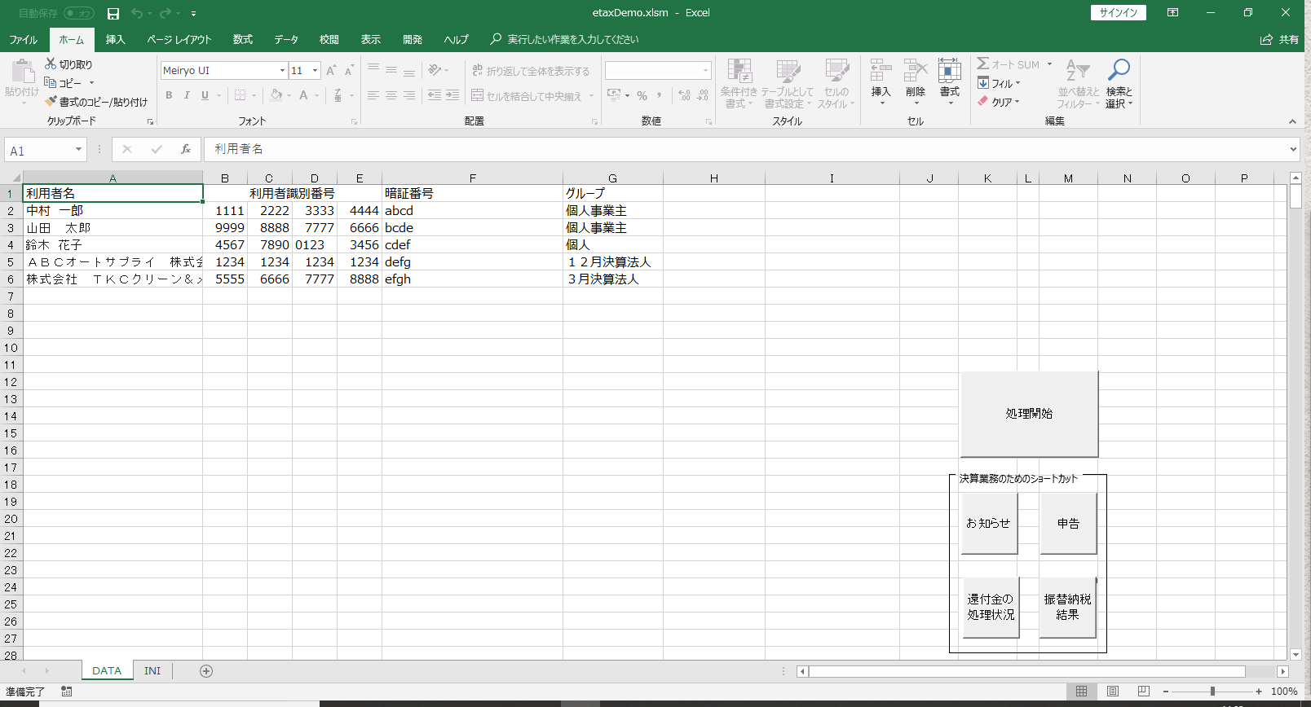Open the 挿入 (Insert) ribbon tab
Viewport: 1311px width, 707px height.
pyautogui.click(x=115, y=39)
